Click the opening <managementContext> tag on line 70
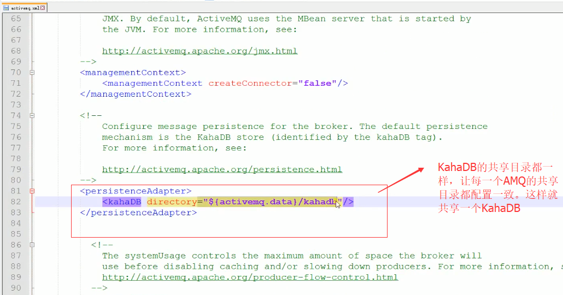Screen dimensions: 563x295 pyautogui.click(x=133, y=73)
